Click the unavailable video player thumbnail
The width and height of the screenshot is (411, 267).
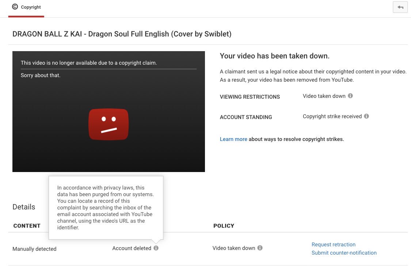109,112
